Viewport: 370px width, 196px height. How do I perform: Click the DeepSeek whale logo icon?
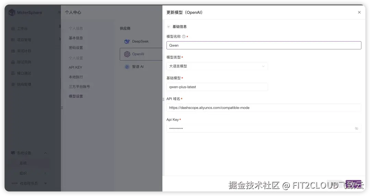[x=127, y=41]
